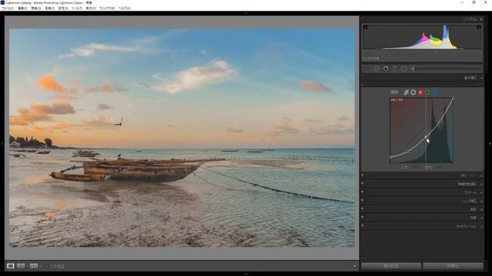
Task: Toggle the Transform panel switch
Action: coord(362,209)
